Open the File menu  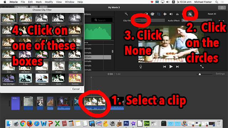click(23, 2)
